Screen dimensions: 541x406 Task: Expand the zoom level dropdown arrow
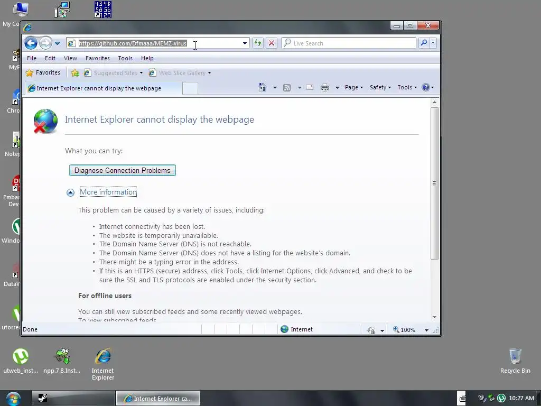coord(426,330)
